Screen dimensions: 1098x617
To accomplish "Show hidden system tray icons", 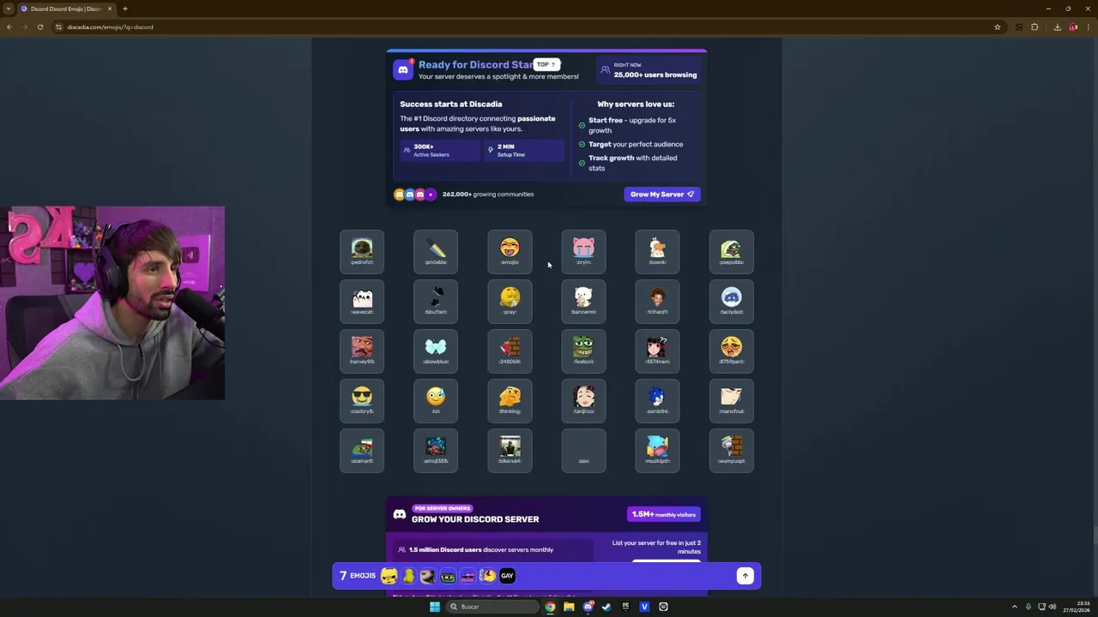I will pyautogui.click(x=1014, y=607).
